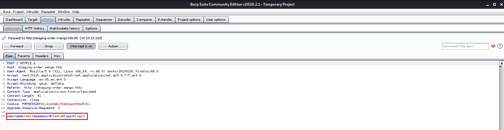
Task: Click the pencil edit icon beside request target
Action: (4, 38)
